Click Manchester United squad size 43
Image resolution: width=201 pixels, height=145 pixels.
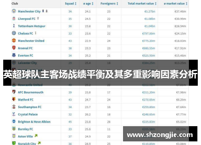[x=70, y=41]
